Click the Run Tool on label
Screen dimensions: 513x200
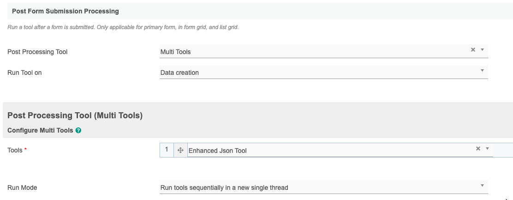(24, 73)
